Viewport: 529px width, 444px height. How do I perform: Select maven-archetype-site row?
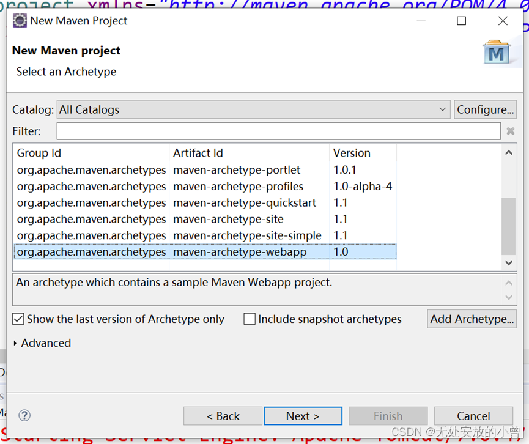[x=205, y=219]
